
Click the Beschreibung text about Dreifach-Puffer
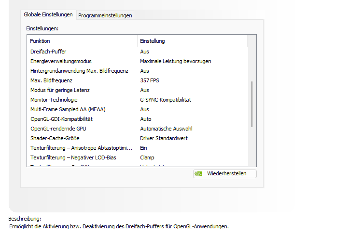coord(119,227)
